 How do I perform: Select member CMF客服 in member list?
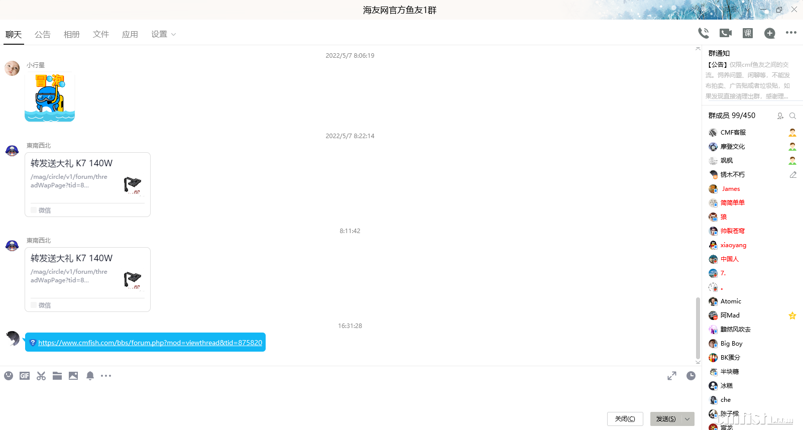pyautogui.click(x=733, y=133)
